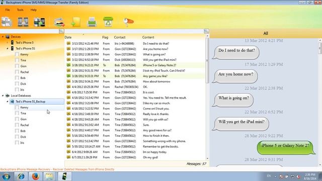The height and width of the screenshot is (181, 322).
Task: Click the yellow export-to-file toolbar icon
Action: click(76, 22)
